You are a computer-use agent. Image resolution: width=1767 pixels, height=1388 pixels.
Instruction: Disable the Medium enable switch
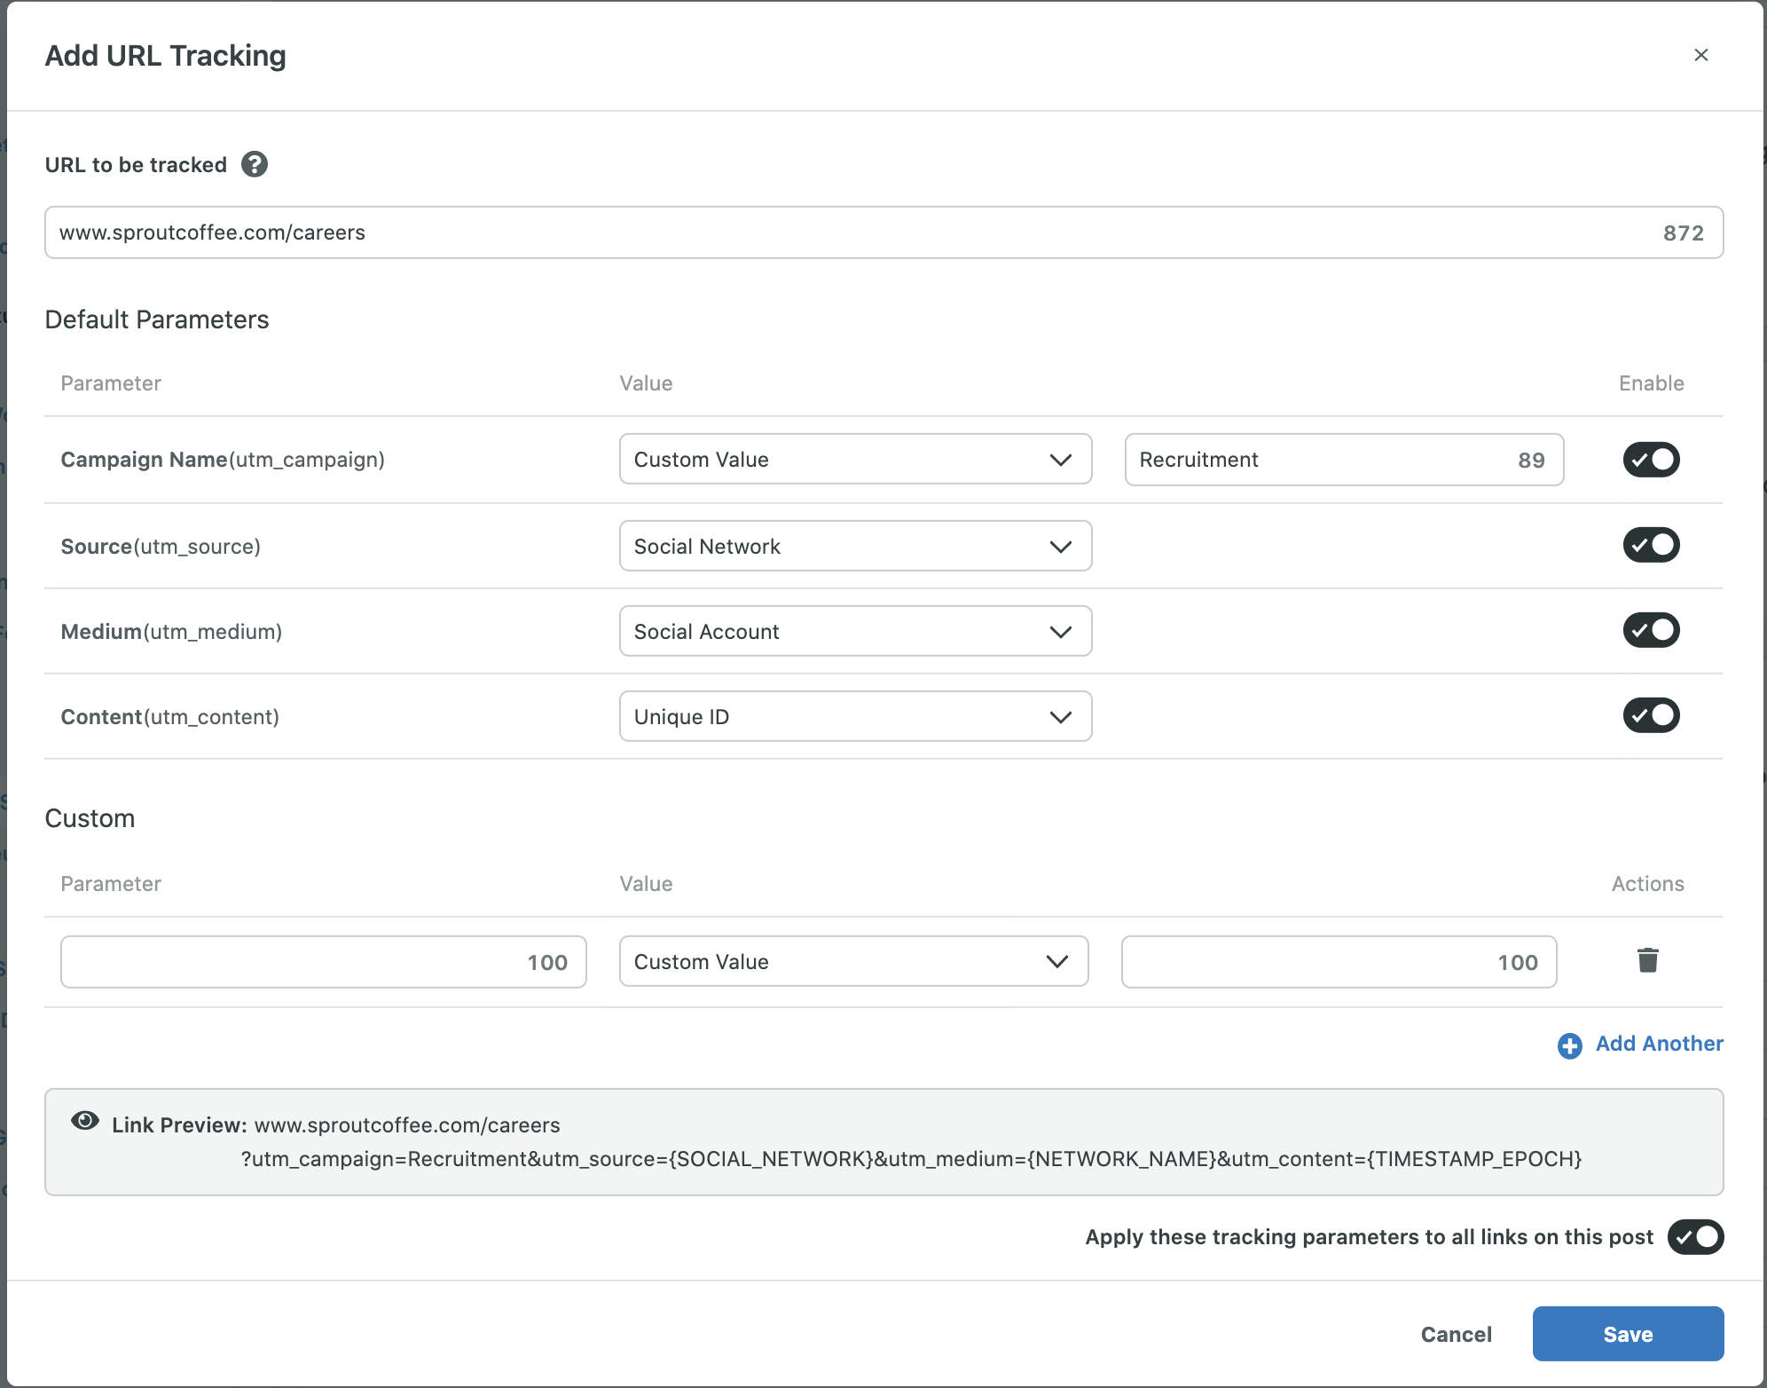click(1651, 629)
